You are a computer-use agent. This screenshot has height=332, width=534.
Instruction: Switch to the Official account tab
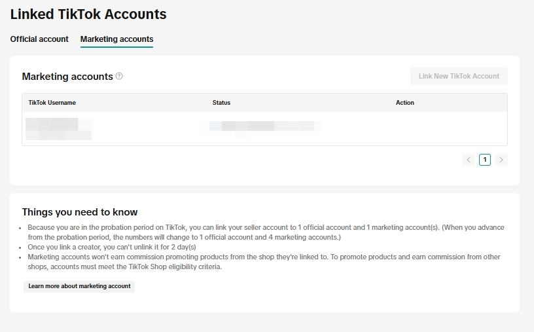point(39,39)
